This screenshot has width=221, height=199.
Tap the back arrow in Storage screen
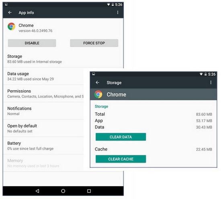click(97, 83)
